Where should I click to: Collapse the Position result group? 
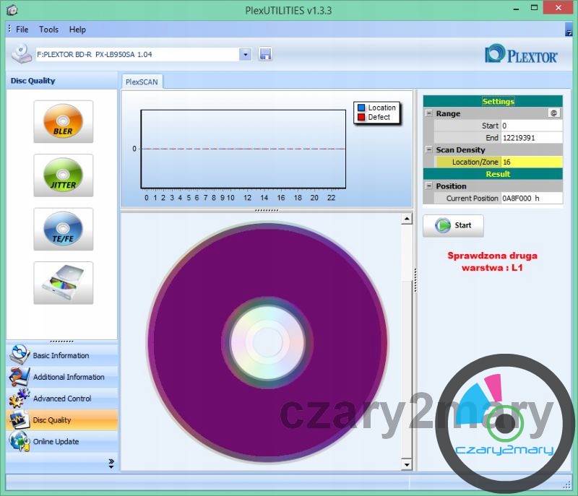click(x=429, y=186)
